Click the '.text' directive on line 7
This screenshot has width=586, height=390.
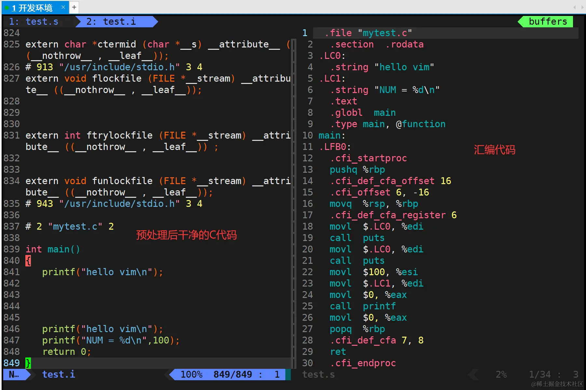pos(344,101)
